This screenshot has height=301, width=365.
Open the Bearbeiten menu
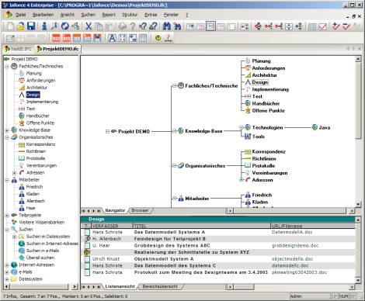(x=43, y=15)
